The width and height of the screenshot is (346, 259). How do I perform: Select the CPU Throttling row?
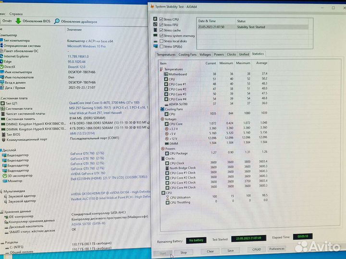[x=214, y=202]
